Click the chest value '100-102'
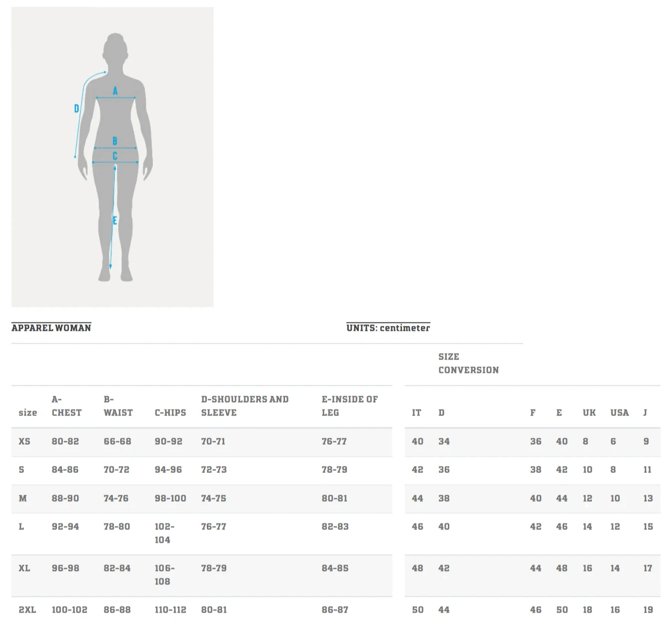The height and width of the screenshot is (629, 668). pyautogui.click(x=69, y=610)
